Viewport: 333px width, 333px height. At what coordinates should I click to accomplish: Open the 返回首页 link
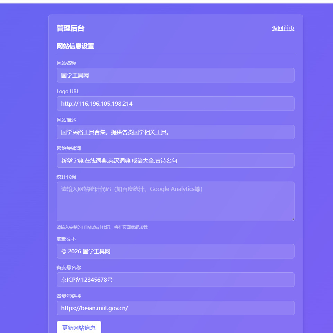click(283, 28)
